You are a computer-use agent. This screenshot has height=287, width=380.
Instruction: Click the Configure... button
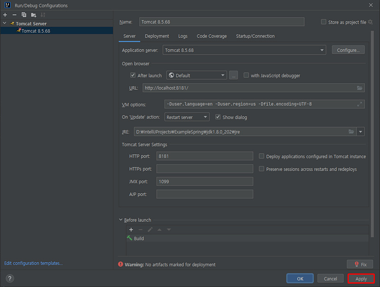(348, 50)
